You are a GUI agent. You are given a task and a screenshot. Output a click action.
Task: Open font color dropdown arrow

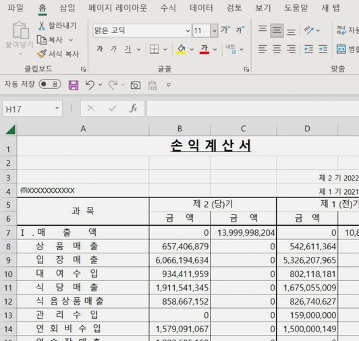tap(215, 49)
